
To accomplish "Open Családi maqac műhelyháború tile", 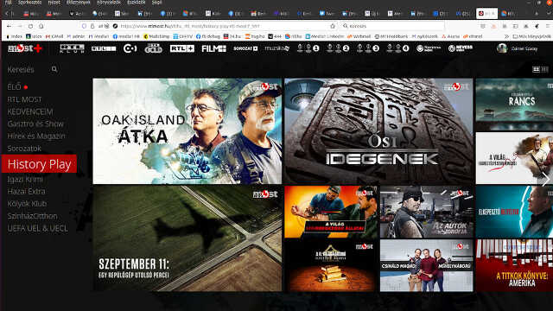I will [426, 265].
